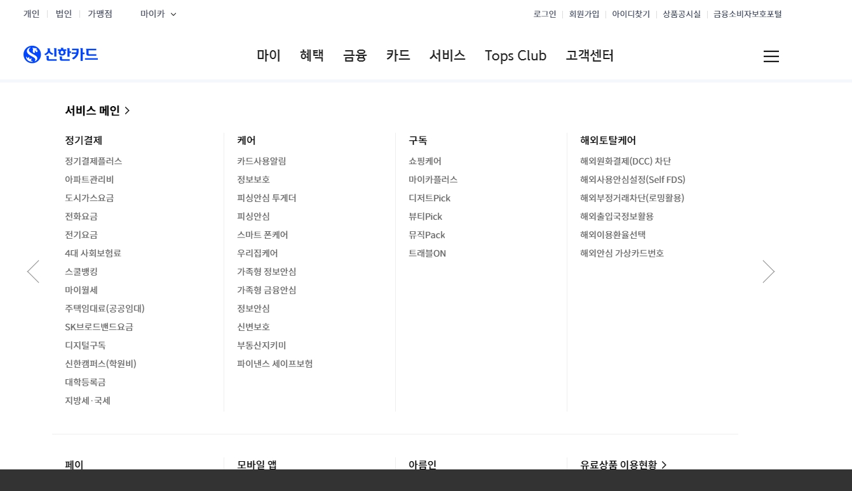The image size is (852, 491).
Task: Open 해외이용환율선택
Action: (613, 235)
